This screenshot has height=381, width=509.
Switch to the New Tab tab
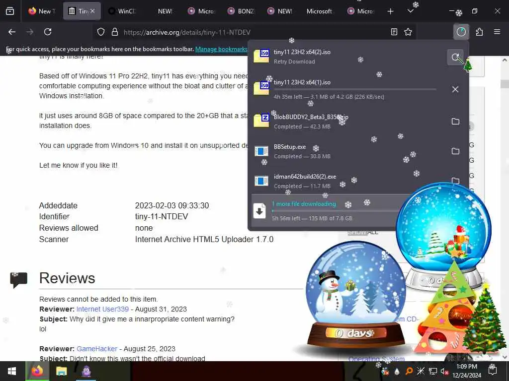point(42,11)
